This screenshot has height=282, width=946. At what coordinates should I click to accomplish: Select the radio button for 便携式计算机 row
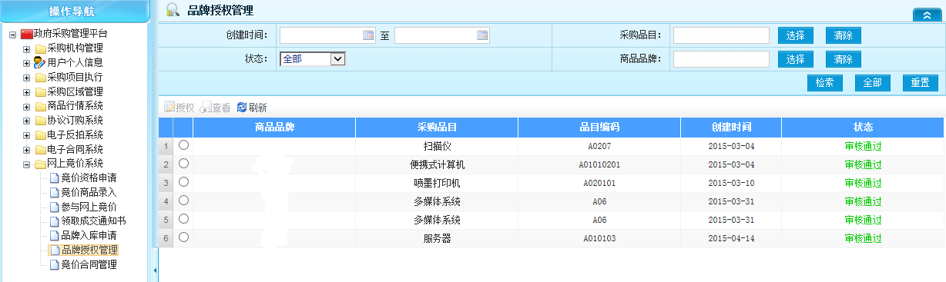tap(183, 163)
